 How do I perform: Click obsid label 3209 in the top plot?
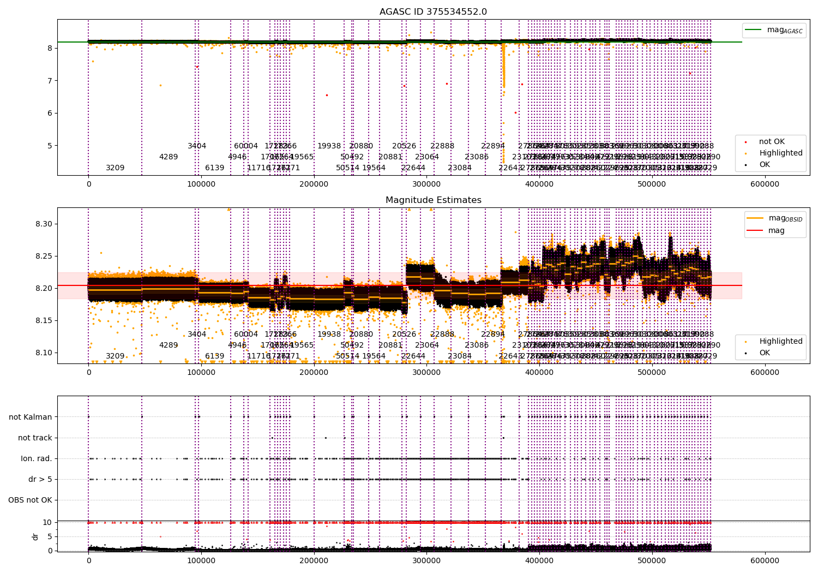point(115,168)
